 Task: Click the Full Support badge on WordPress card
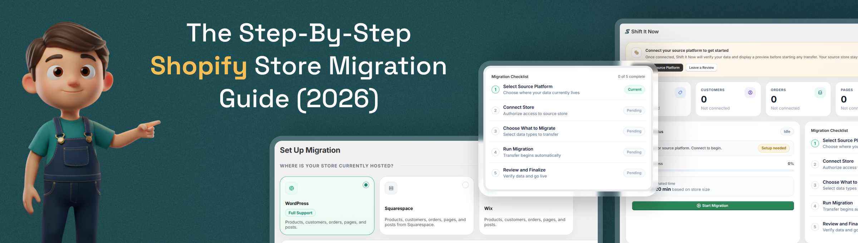coord(300,213)
